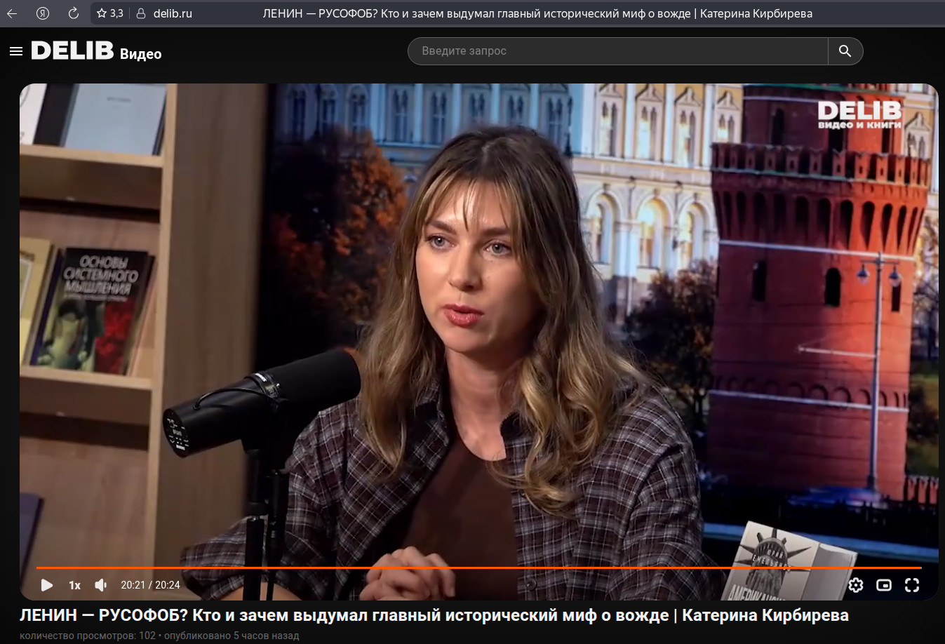Open the video settings gear menu
Screen dimensions: 945x644
tap(855, 585)
